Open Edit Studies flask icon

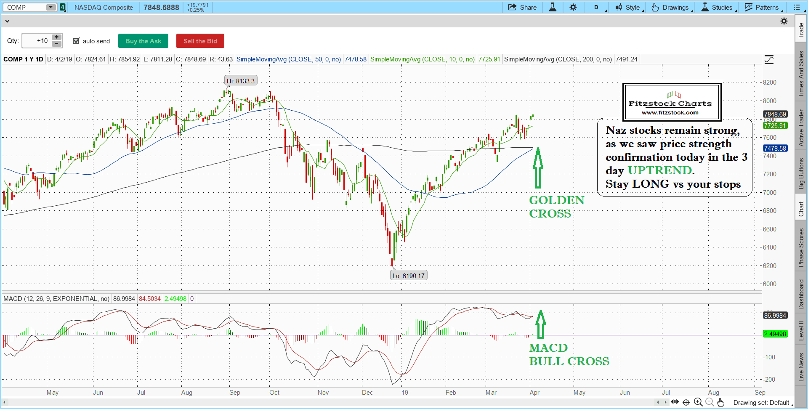[x=553, y=7]
